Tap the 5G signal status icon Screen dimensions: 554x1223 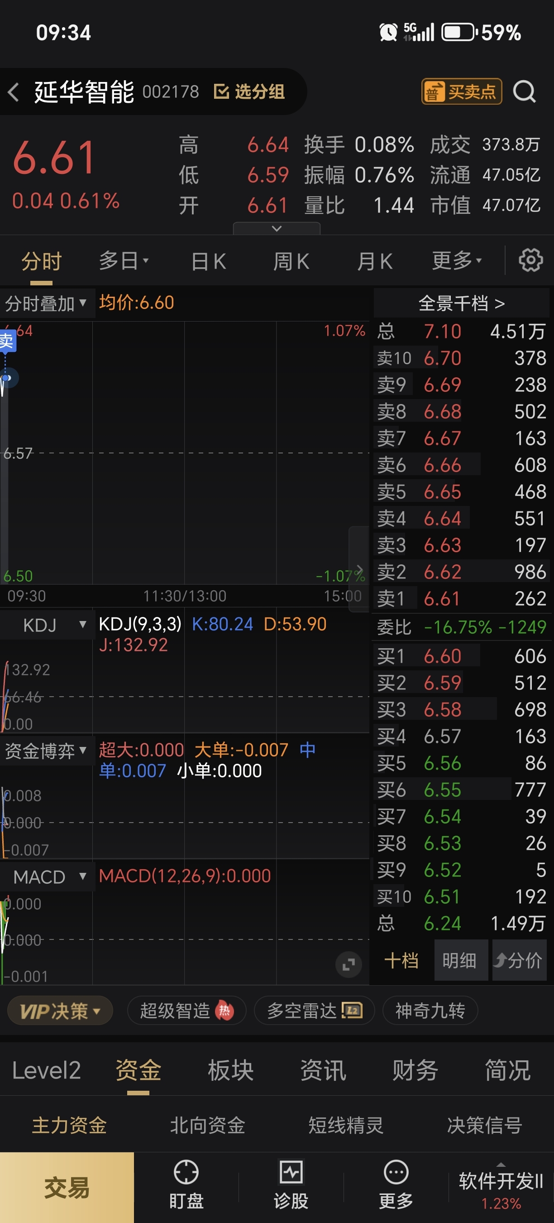click(419, 32)
